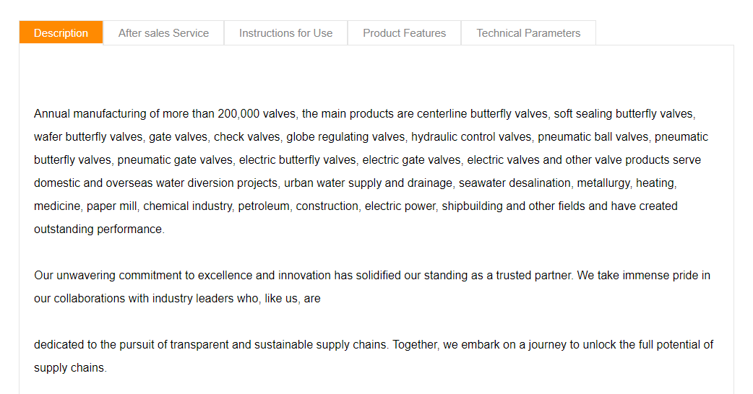
Task: Click the words 'pneumatic ball valves'
Action: (593, 136)
